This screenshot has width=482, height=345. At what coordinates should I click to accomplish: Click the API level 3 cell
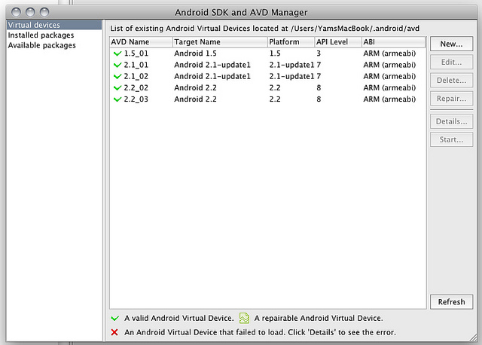click(319, 53)
